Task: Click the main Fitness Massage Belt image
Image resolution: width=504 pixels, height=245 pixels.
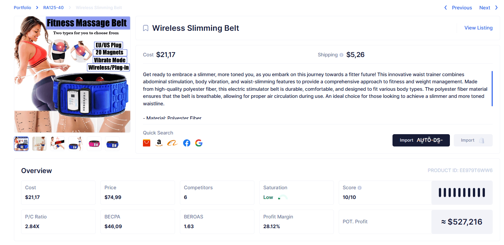Action: (x=72, y=74)
